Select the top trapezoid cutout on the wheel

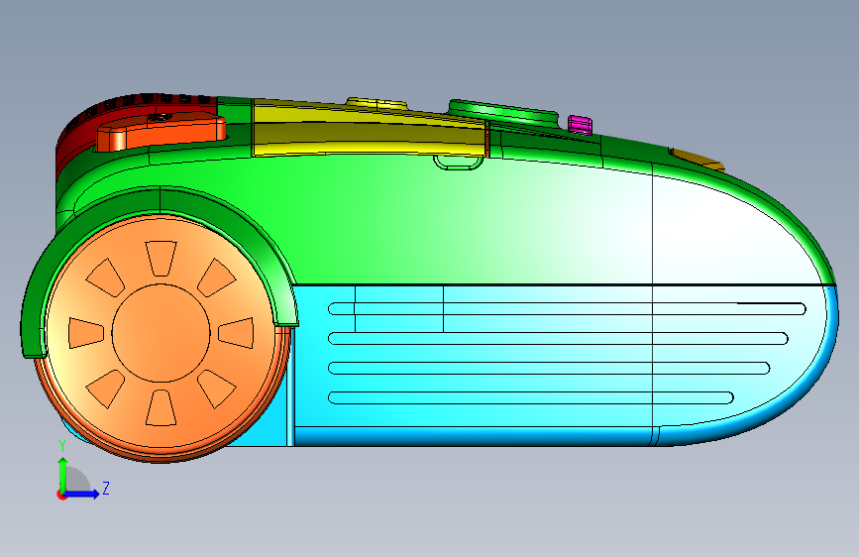tap(161, 259)
